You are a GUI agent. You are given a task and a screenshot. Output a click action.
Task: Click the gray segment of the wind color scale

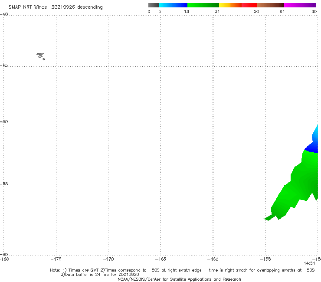coord(154,5)
